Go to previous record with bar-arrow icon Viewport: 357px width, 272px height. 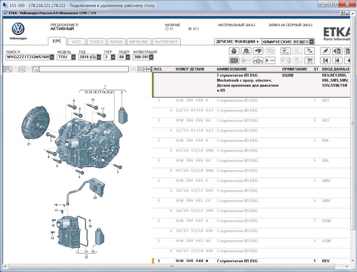pos(337,60)
